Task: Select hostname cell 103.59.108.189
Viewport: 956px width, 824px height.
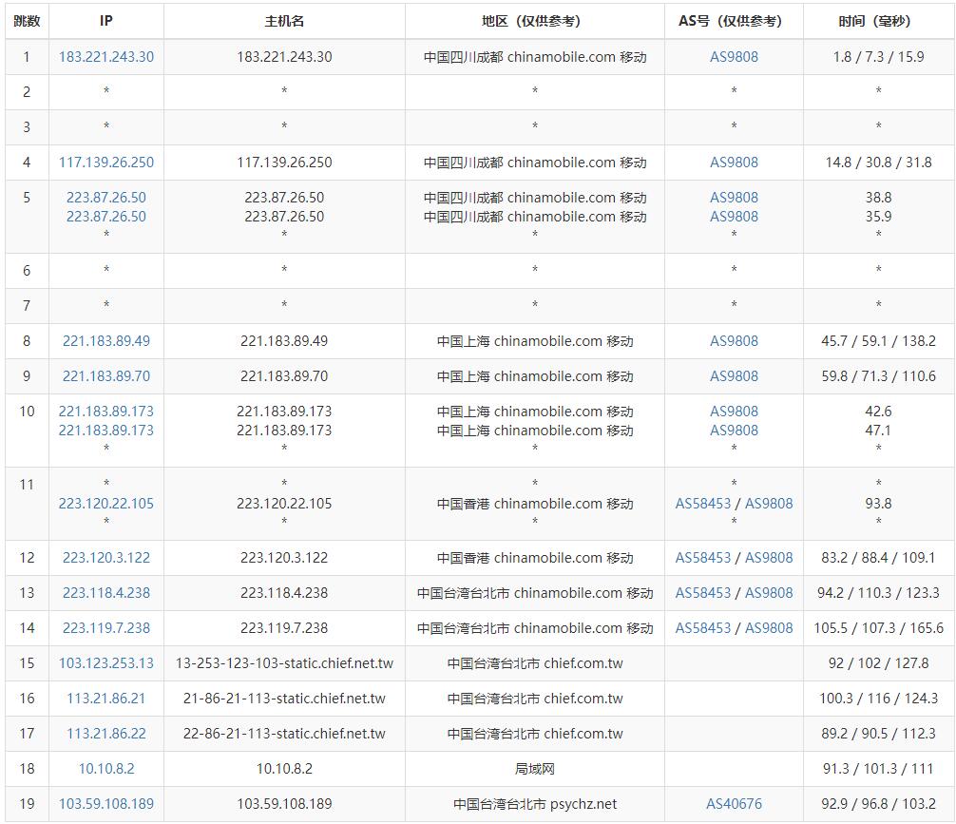Action: click(x=284, y=804)
